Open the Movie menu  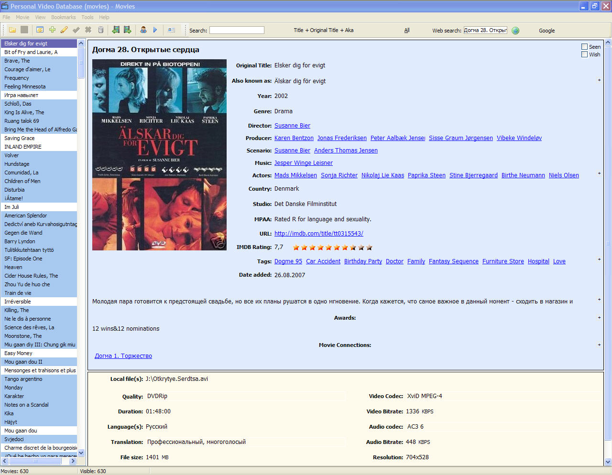[22, 17]
